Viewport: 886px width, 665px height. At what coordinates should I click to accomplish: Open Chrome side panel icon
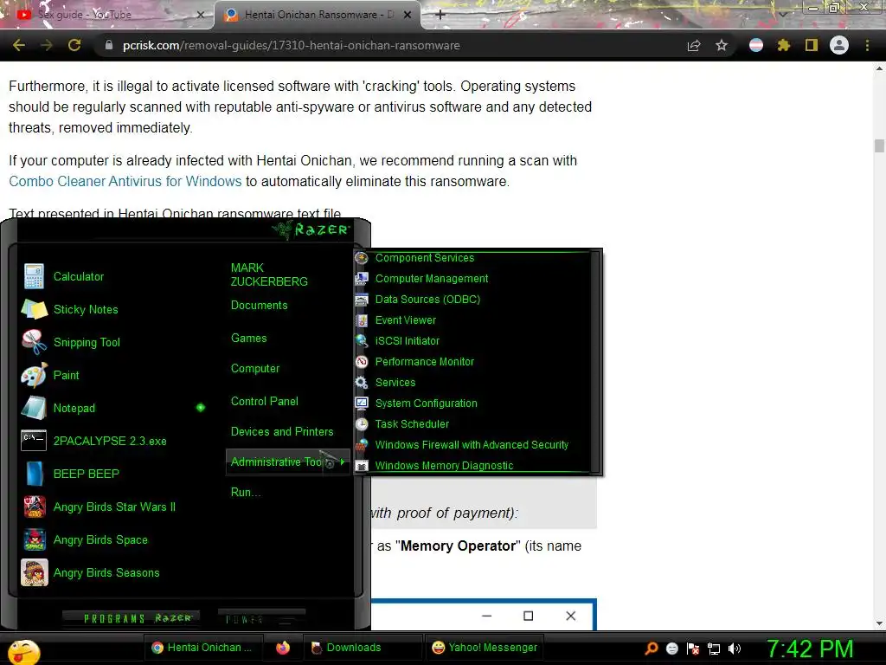pyautogui.click(x=812, y=45)
